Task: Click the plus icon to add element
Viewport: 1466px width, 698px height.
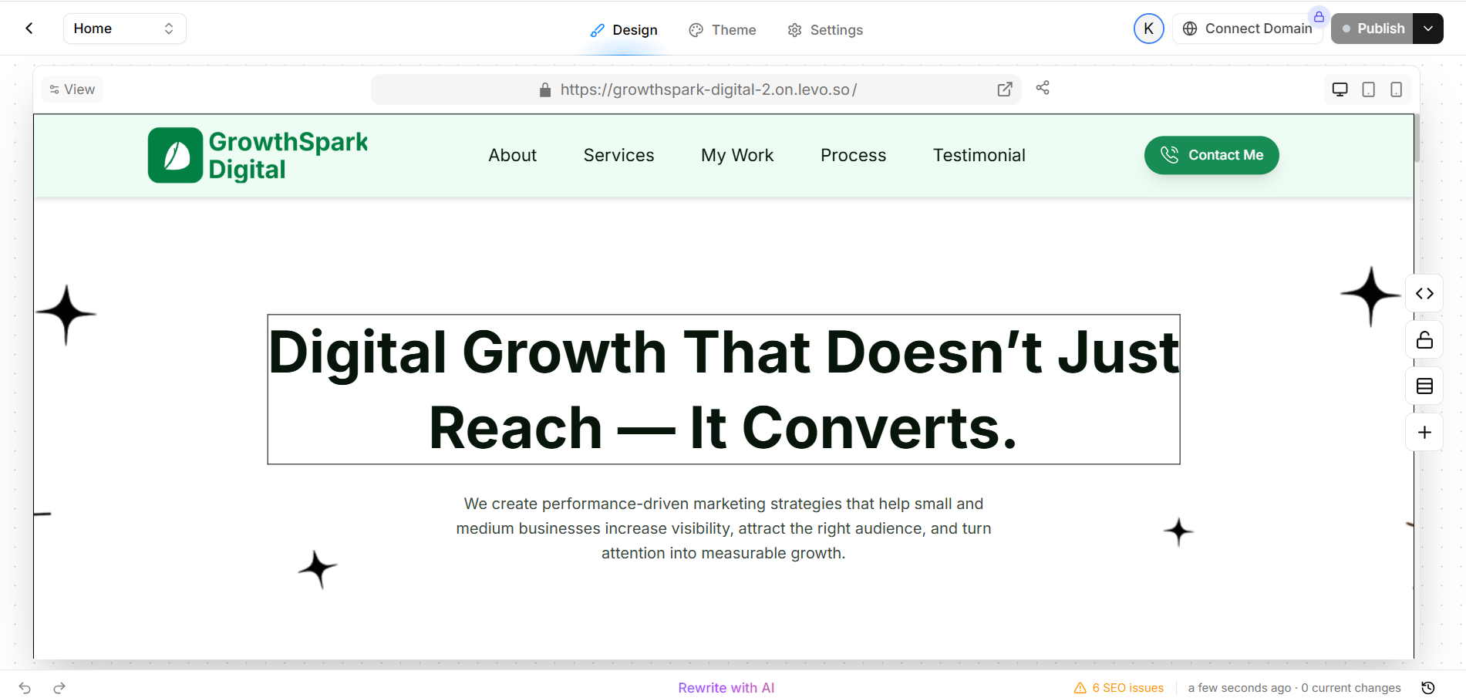Action: coord(1424,433)
